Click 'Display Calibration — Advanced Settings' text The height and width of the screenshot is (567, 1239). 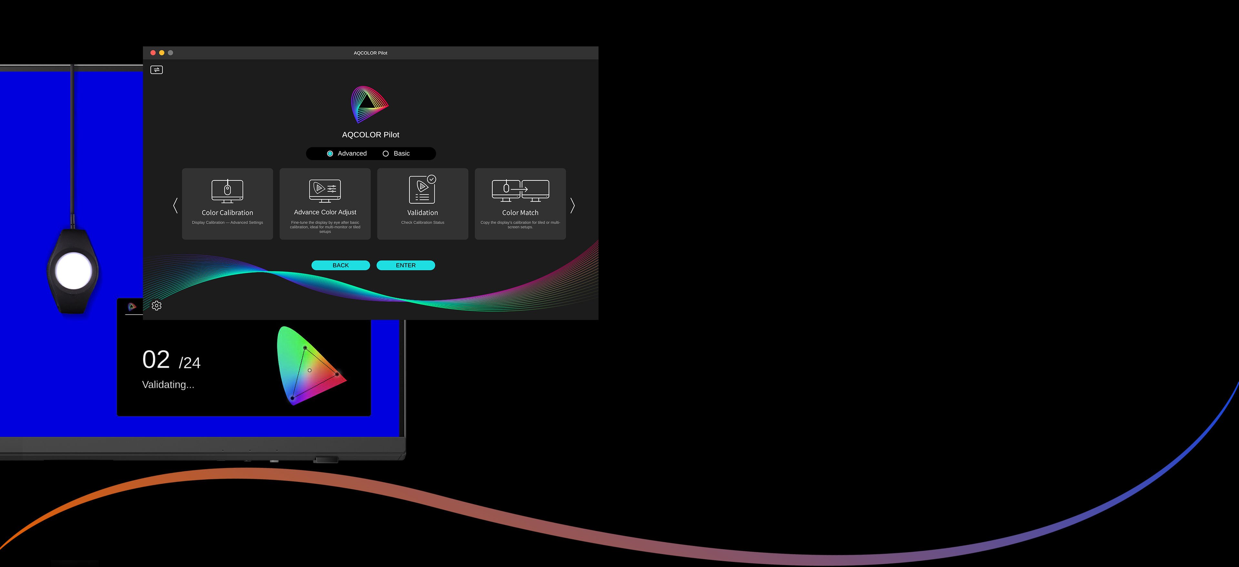(x=227, y=223)
